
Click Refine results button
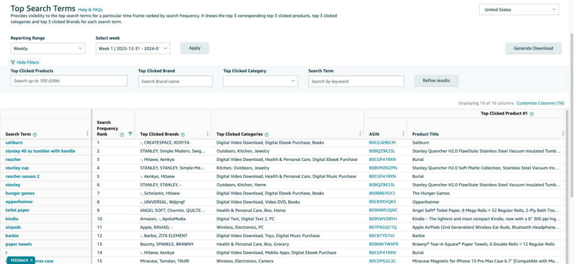436,81
